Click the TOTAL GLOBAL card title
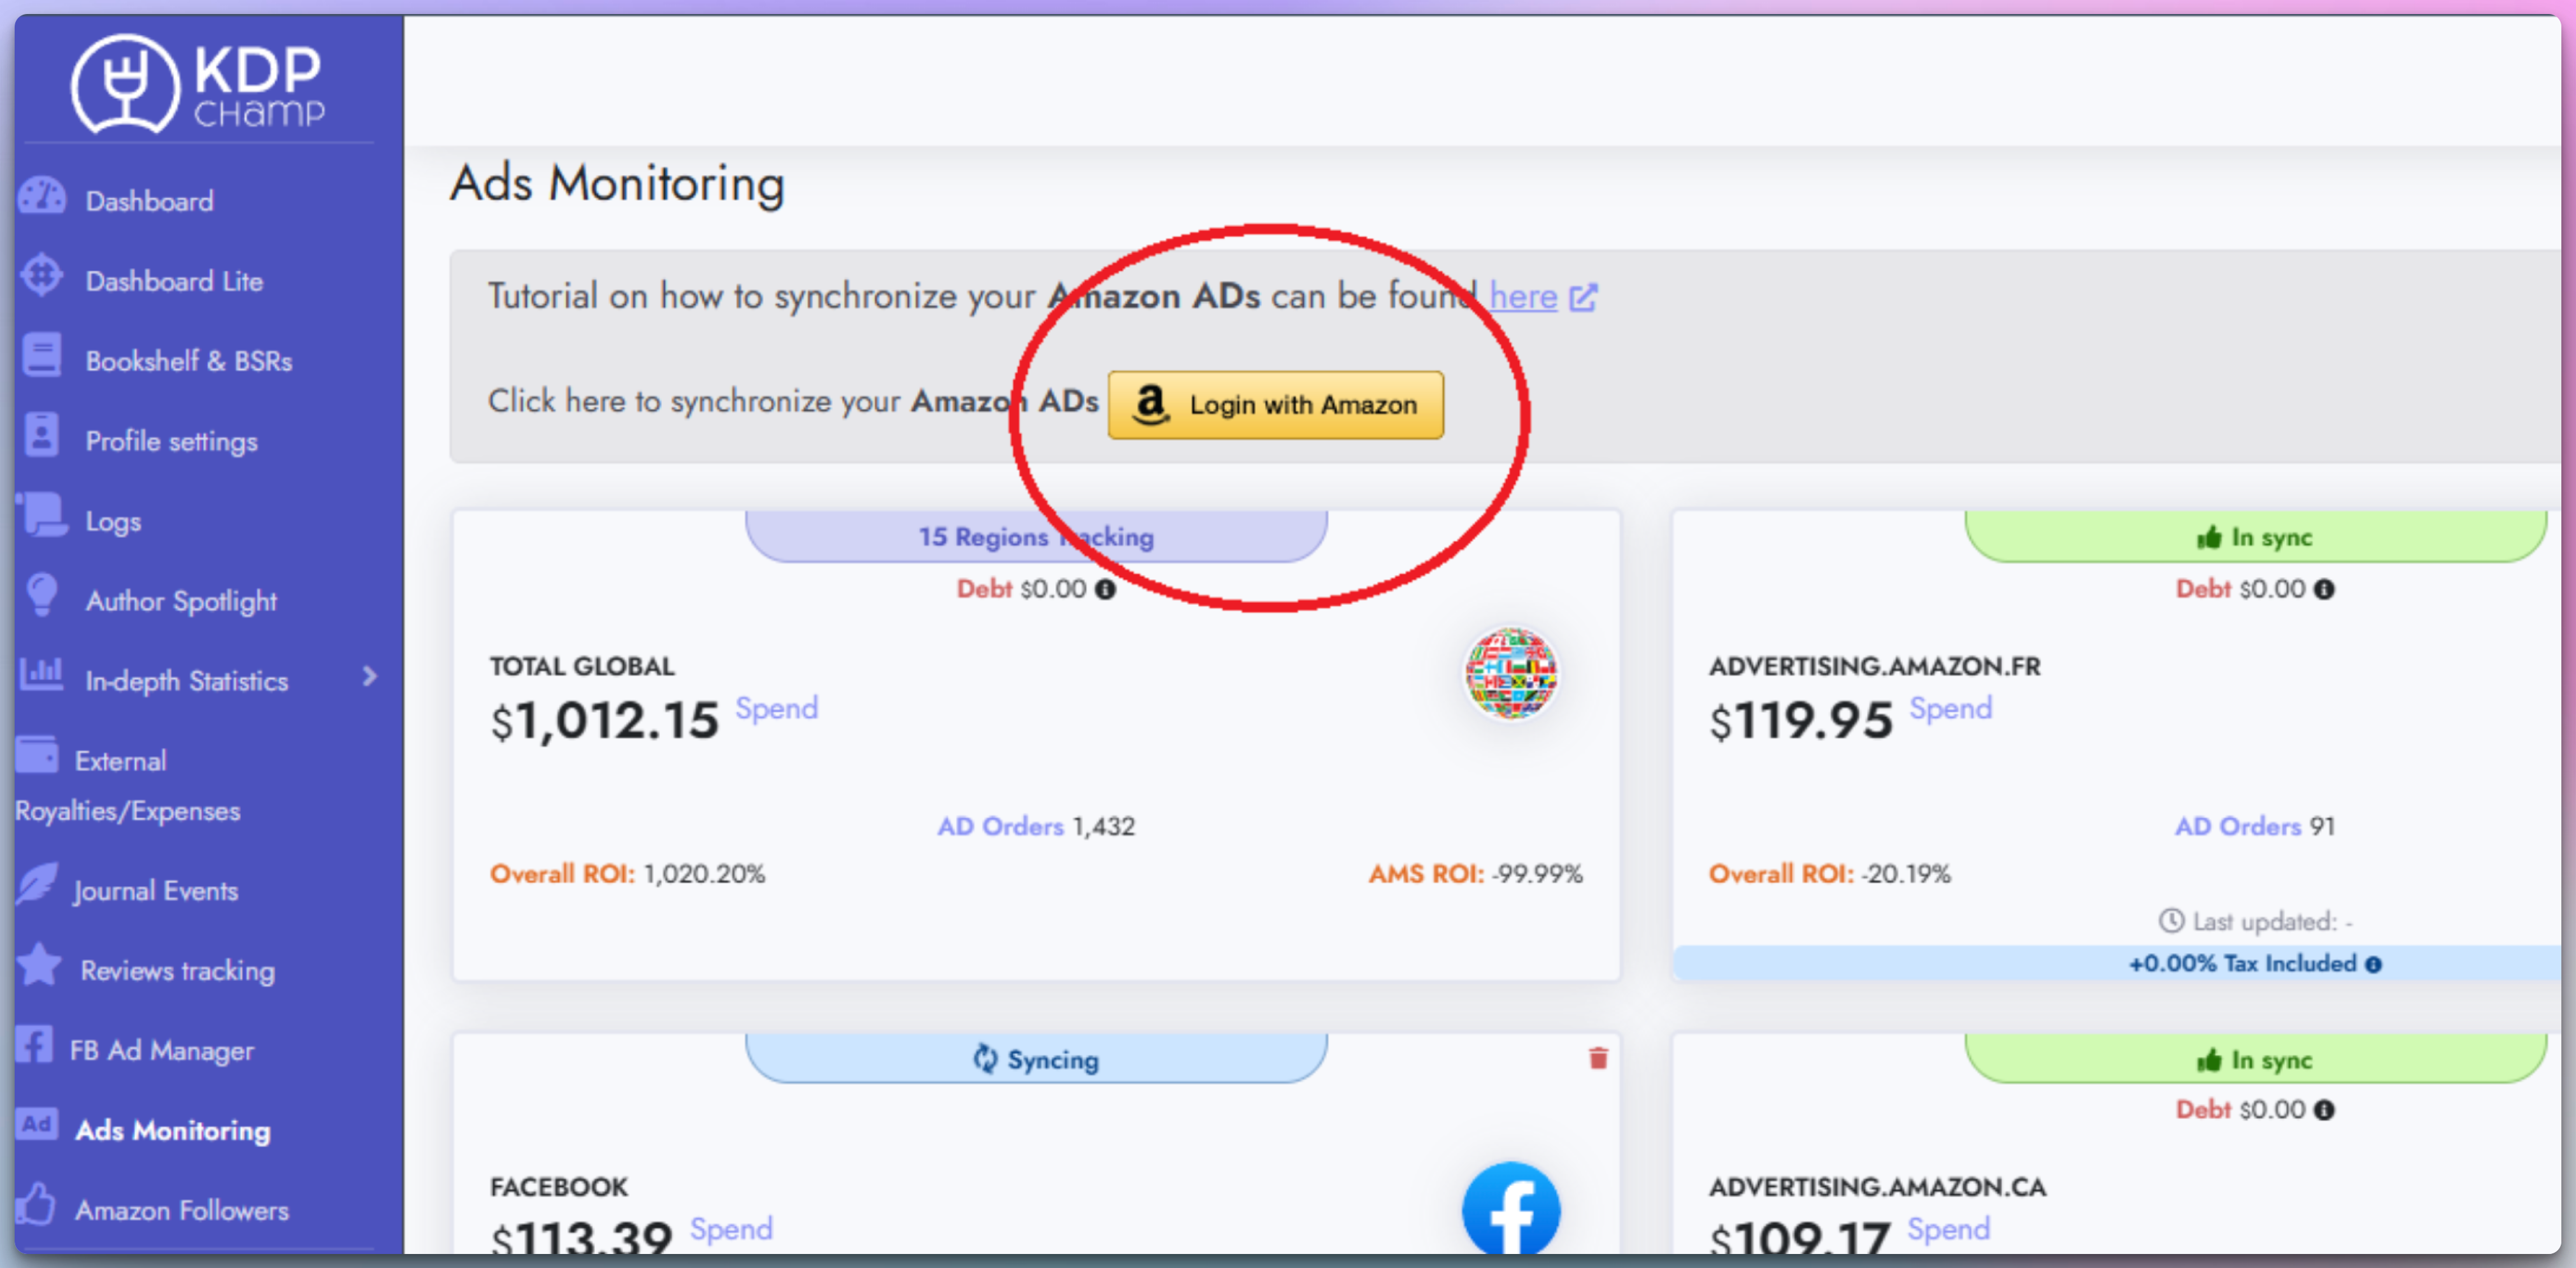The image size is (2576, 1268). (582, 667)
